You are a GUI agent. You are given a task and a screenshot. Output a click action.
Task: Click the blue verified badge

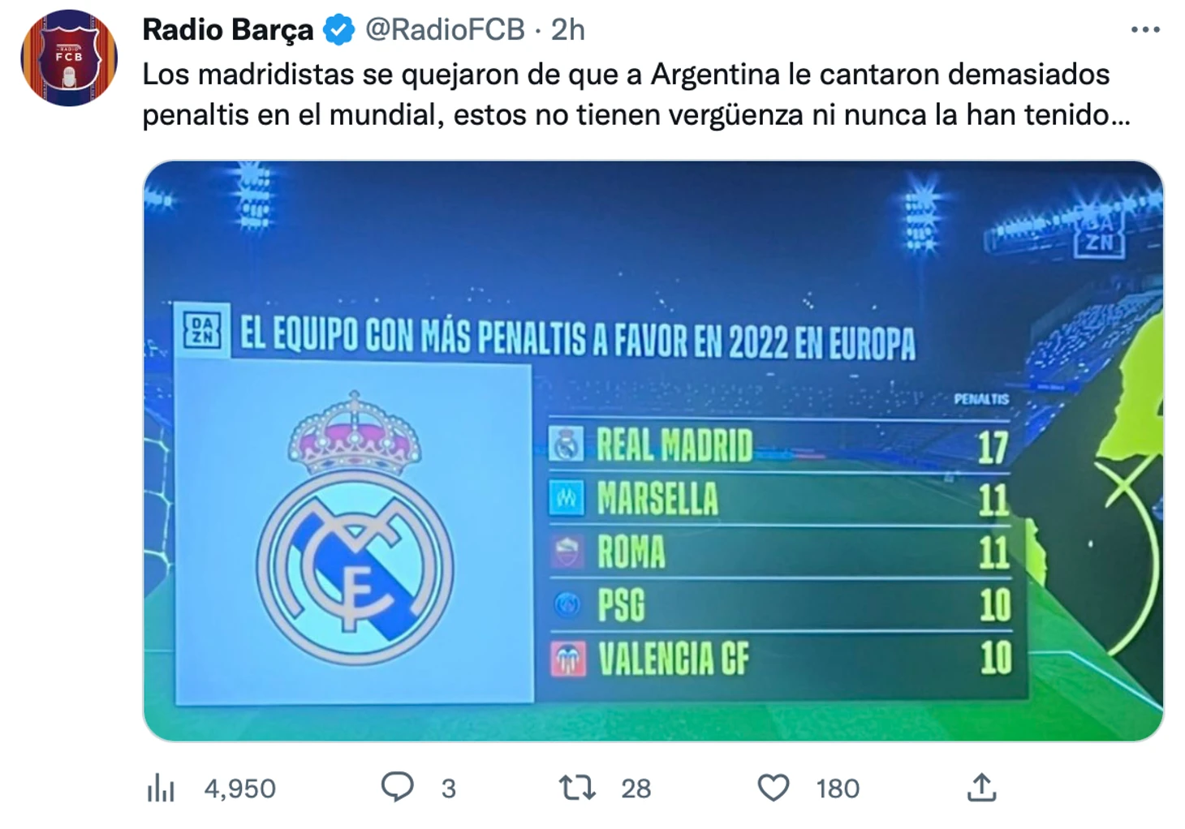338,30
